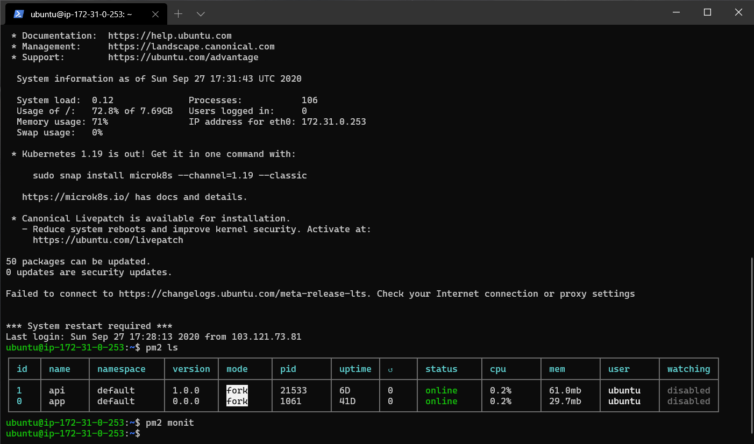Click the 'user' column header
This screenshot has width=754, height=444.
619,369
